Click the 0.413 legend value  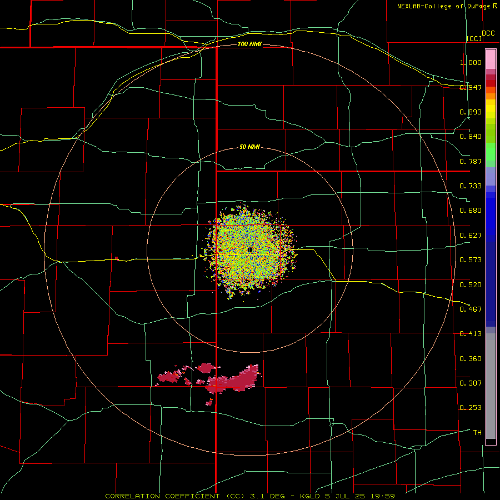tap(471, 334)
